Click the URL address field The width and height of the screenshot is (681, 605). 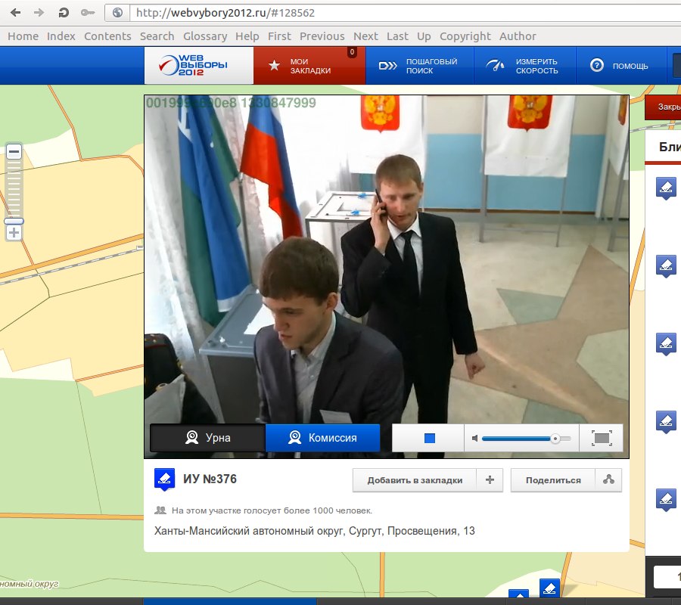[x=378, y=13]
